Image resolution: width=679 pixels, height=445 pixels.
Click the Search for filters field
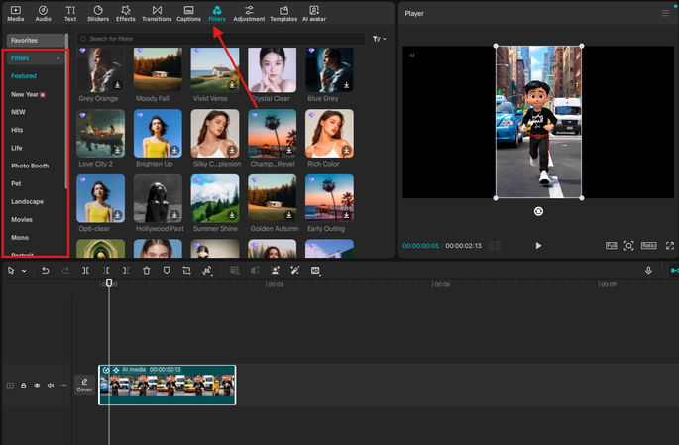[x=221, y=39]
